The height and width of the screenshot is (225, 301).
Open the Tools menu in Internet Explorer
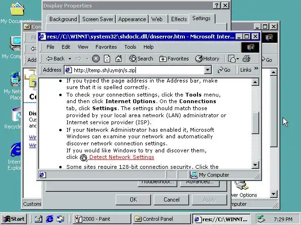pyautogui.click(x=130, y=47)
